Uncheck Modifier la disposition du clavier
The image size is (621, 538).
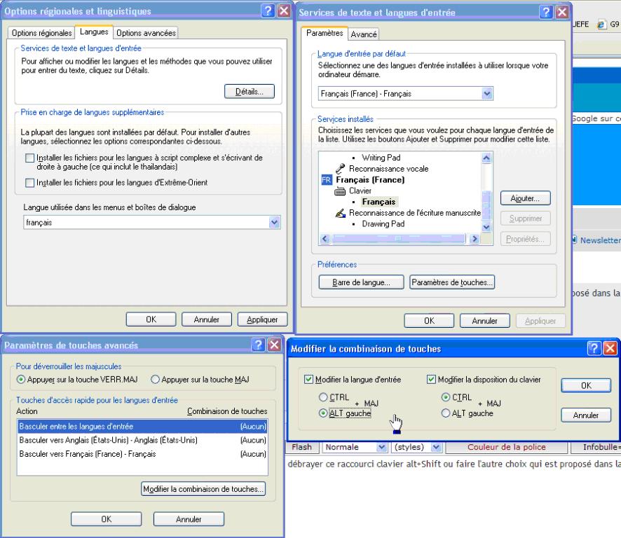pos(431,380)
